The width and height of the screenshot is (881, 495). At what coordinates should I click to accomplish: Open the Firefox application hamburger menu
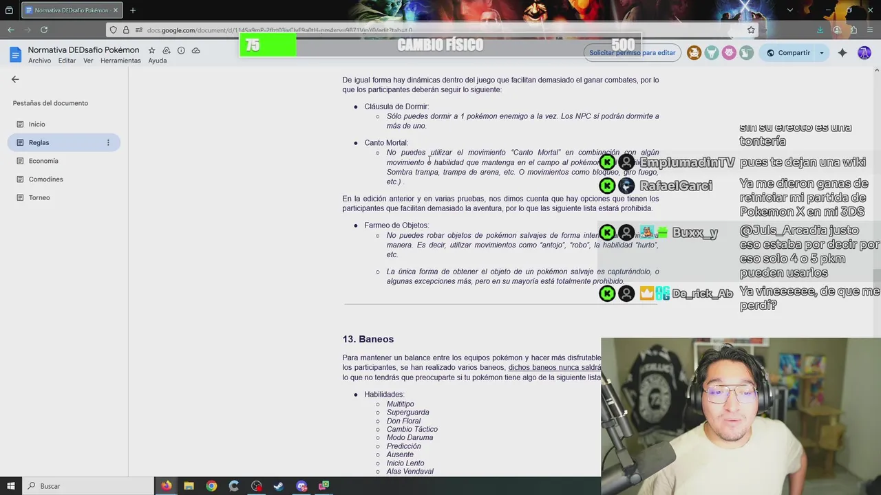870,30
